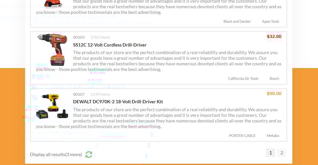Click the Apex Tools tag
This screenshot has width=318, height=165.
tap(271, 21)
